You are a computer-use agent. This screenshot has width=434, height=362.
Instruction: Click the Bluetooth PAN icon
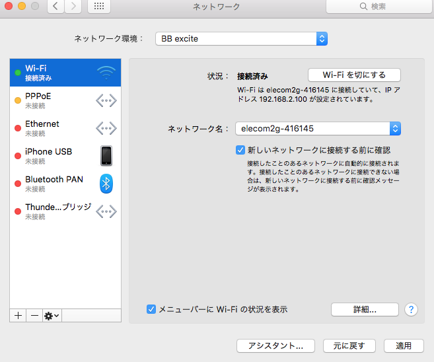tap(106, 184)
